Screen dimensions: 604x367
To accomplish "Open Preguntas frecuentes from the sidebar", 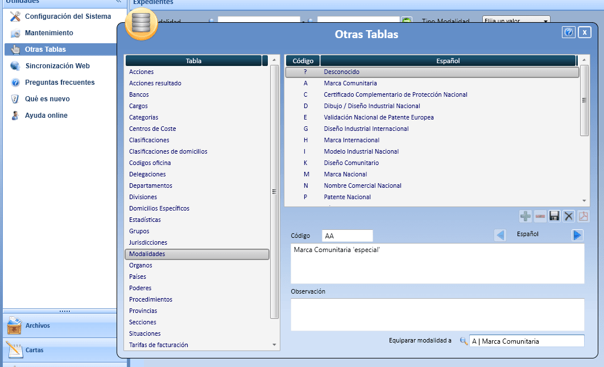I will click(60, 83).
